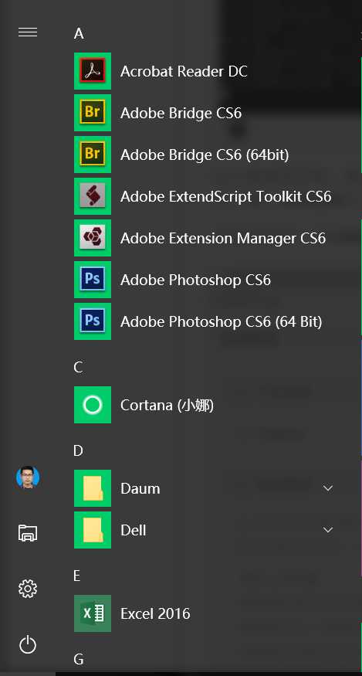
Task: Open Settings gear in sidebar
Action: (x=28, y=589)
